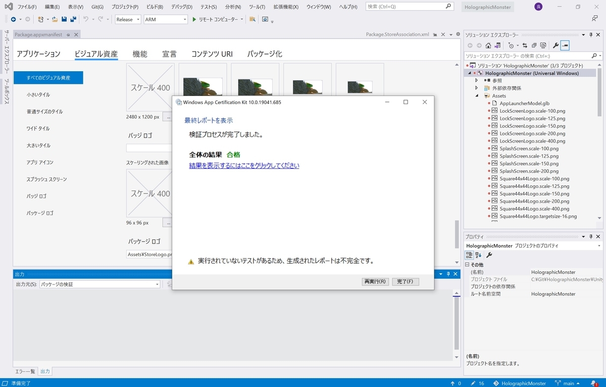Start debugging with the green play icon
Image resolution: width=606 pixels, height=387 pixels.
194,19
